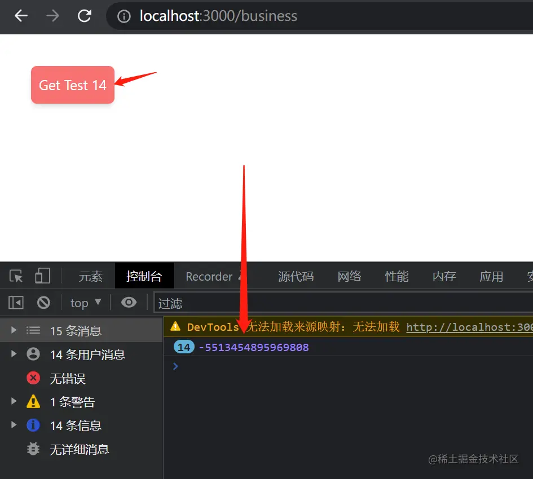
Task: Activate the inspect element picker icon
Action: pos(16,276)
